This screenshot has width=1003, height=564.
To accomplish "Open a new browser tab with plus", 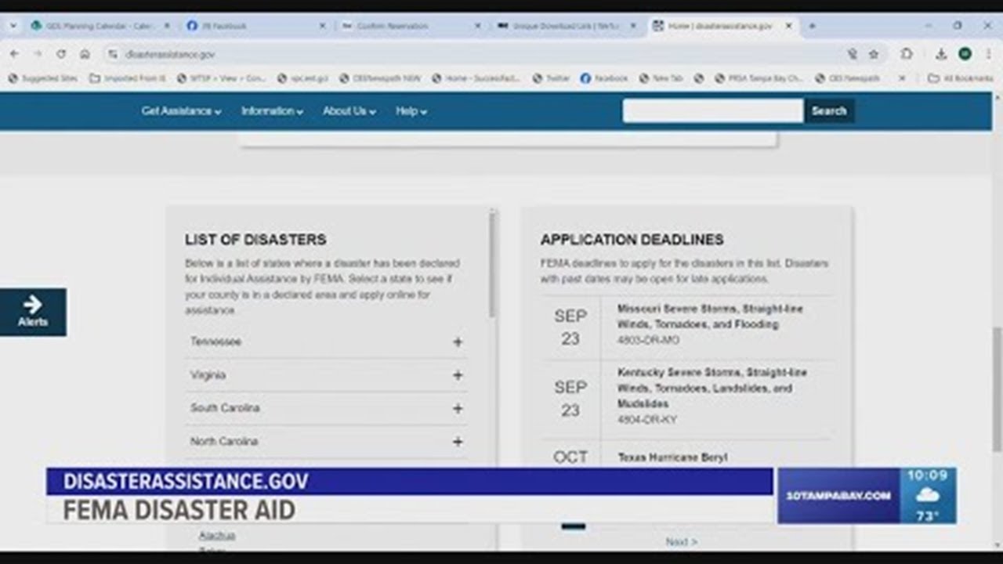I will click(x=812, y=26).
